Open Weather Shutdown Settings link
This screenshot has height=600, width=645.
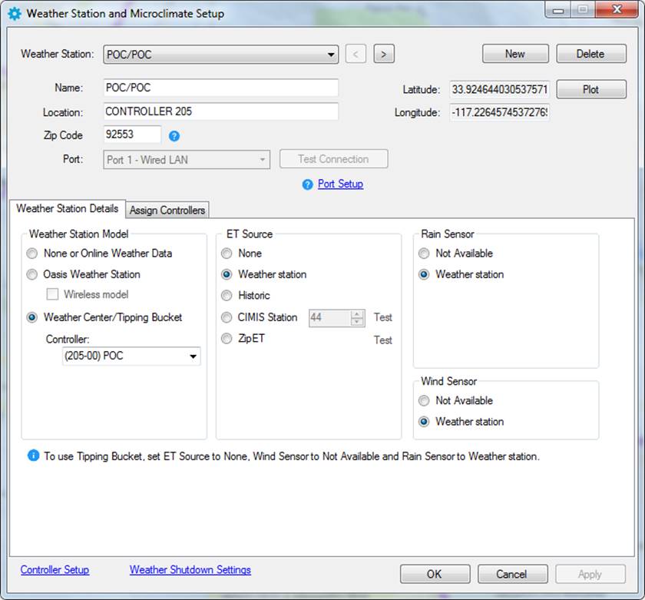pyautogui.click(x=190, y=570)
